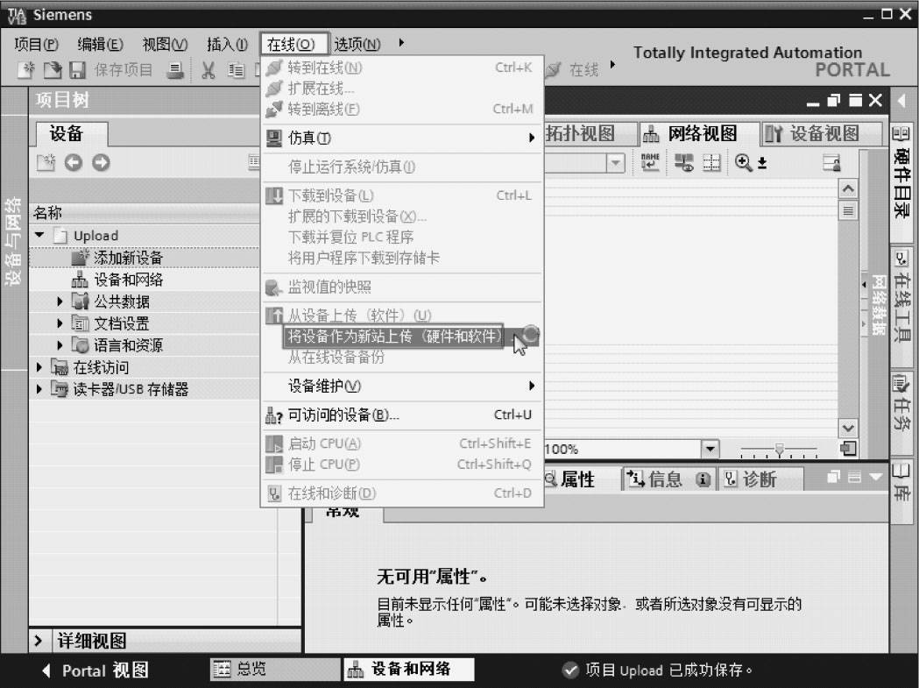The image size is (919, 688).
Task: Open the network toolbar dropdown arrow
Action: [615, 162]
